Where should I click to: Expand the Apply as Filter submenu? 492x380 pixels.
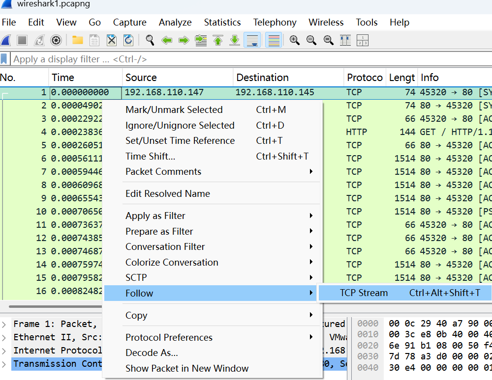(155, 216)
